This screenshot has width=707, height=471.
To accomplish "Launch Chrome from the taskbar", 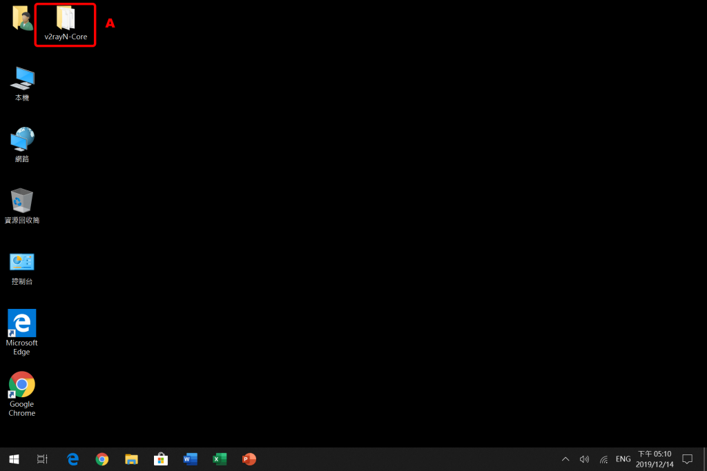I will tap(102, 459).
